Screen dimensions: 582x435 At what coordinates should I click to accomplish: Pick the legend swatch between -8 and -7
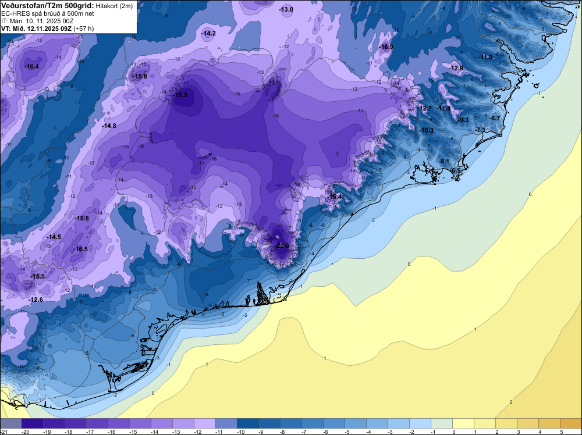291,423
